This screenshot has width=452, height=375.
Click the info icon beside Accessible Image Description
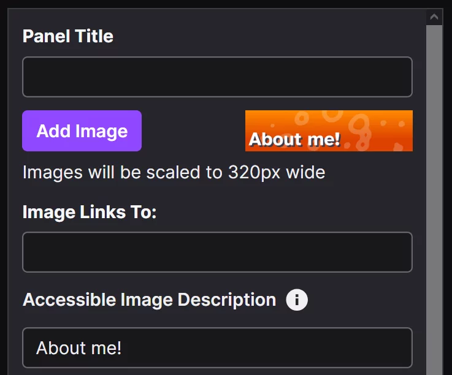(x=297, y=300)
